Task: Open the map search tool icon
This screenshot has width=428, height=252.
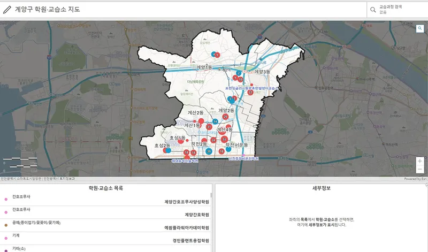Action: [420, 28]
